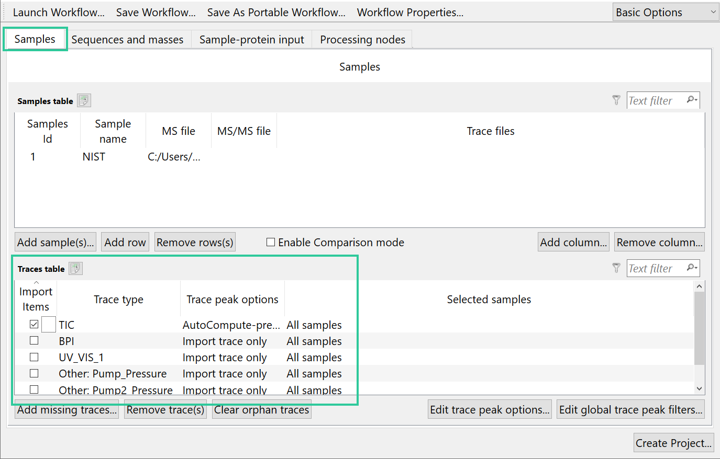Uncheck the TIC trace import checkbox

click(x=34, y=324)
